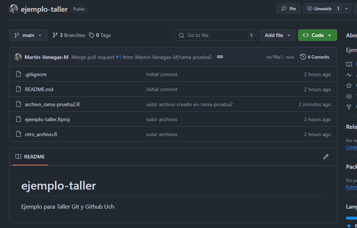Open Initial commit message for README.md
The height and width of the screenshot is (228, 357).
coord(161,89)
